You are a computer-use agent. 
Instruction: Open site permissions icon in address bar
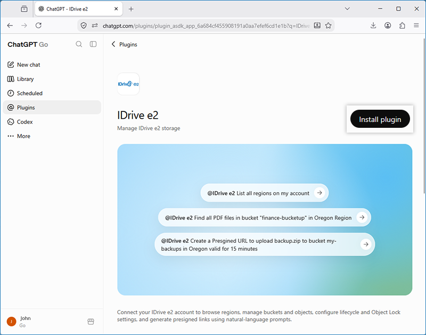[95, 26]
